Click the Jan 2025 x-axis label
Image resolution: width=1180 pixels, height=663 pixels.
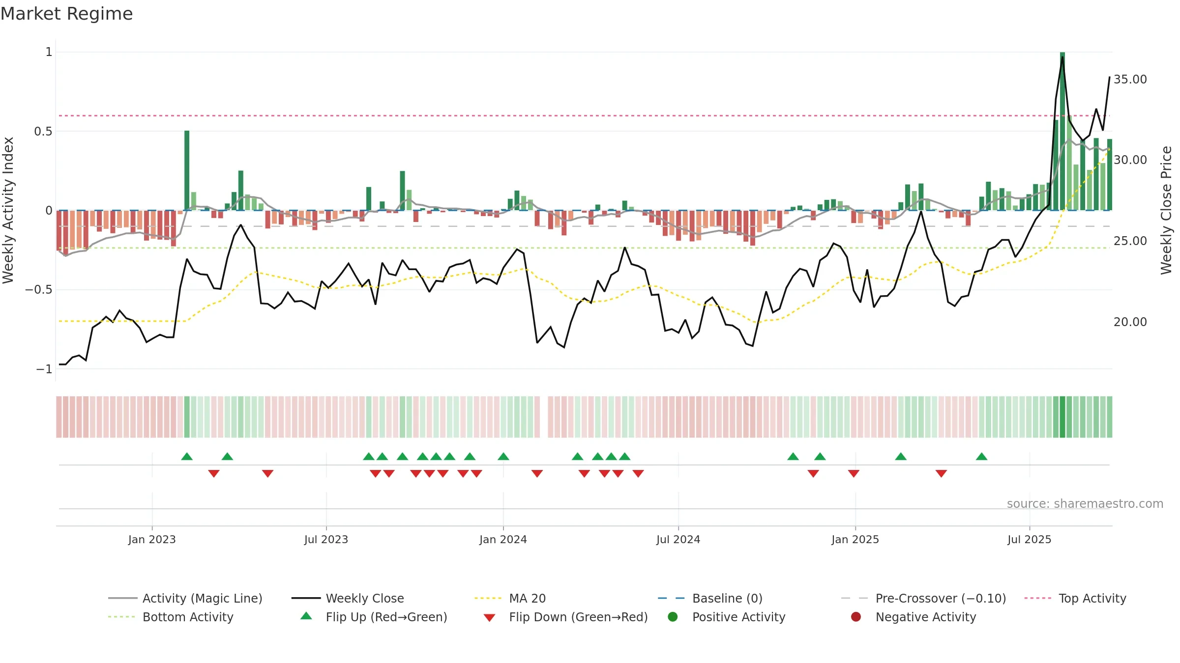855,539
